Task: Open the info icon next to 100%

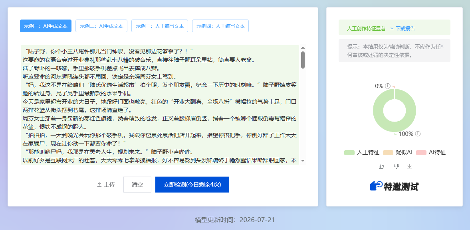Action: pyautogui.click(x=418, y=134)
